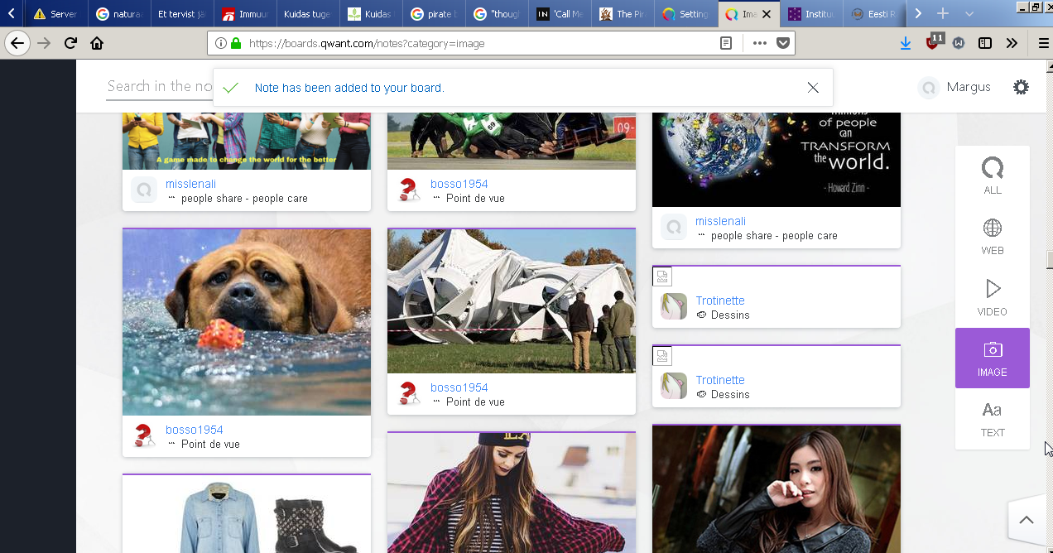Open the uBlock extension with badge 11
The image size is (1053, 553).
click(933, 42)
